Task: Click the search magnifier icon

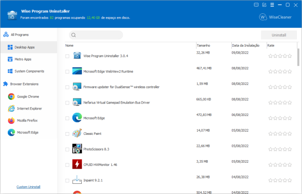Action: [x=73, y=35]
